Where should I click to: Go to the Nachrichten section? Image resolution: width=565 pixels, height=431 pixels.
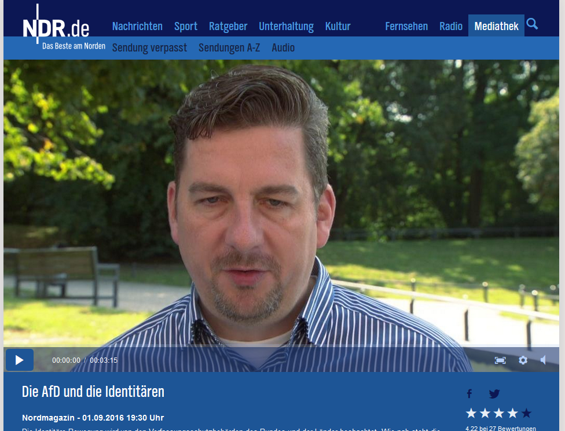(x=137, y=26)
